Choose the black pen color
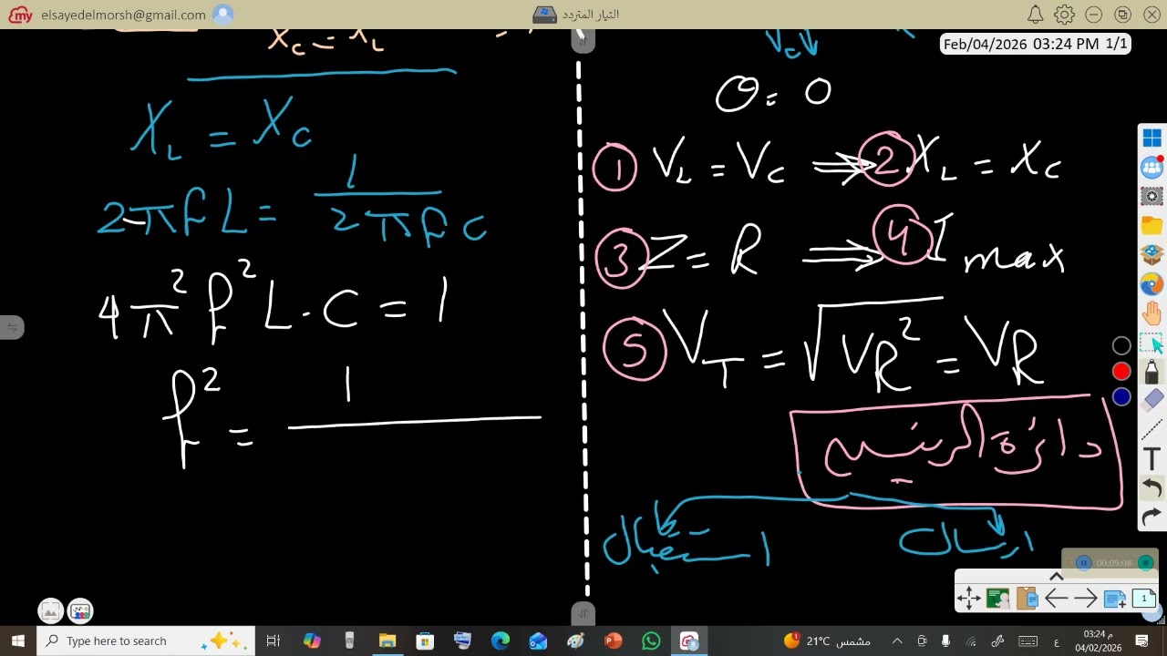 pos(1121,345)
